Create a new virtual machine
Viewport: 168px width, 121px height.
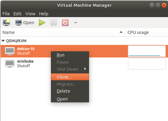[6, 23]
